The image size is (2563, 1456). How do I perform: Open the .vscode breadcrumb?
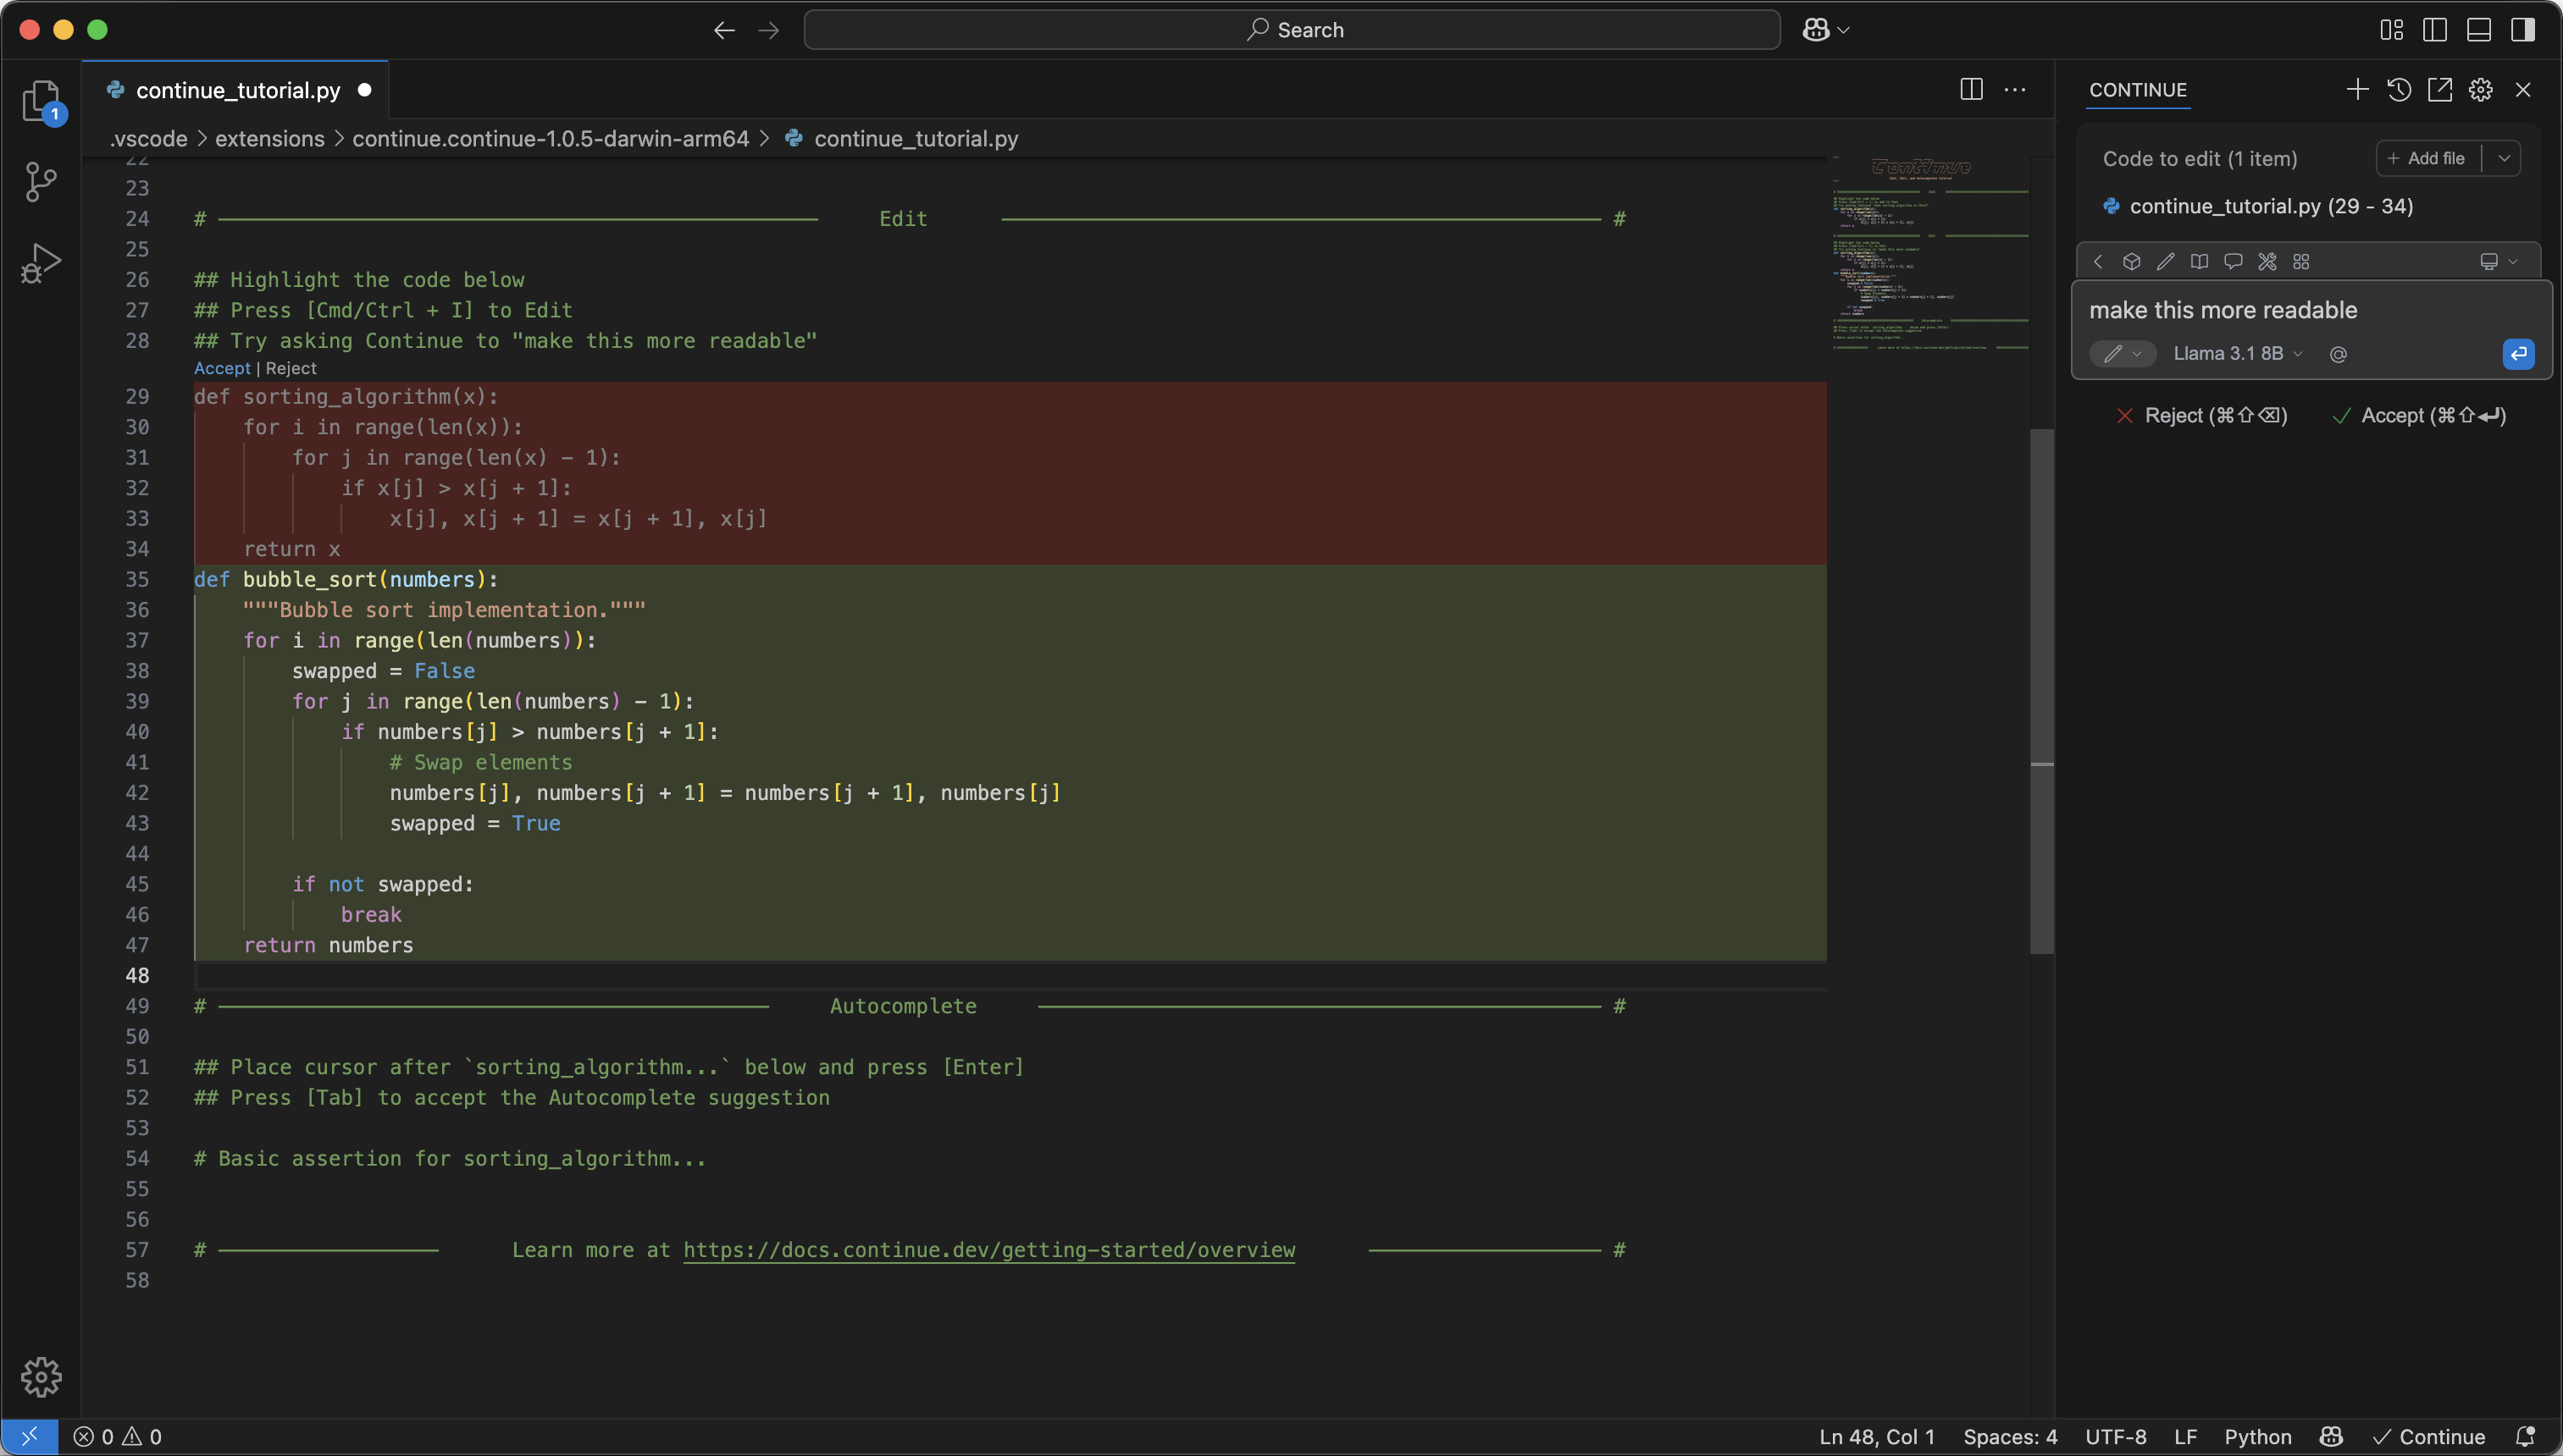click(147, 138)
